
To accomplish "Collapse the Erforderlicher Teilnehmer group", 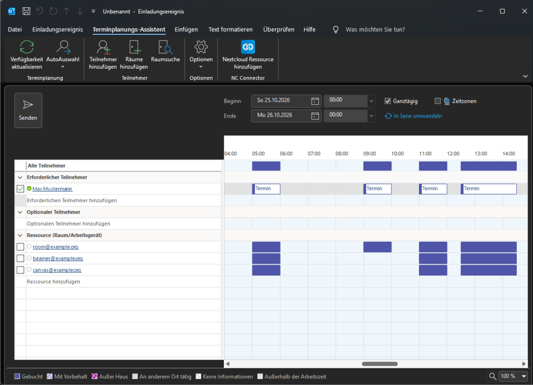I will click(20, 177).
